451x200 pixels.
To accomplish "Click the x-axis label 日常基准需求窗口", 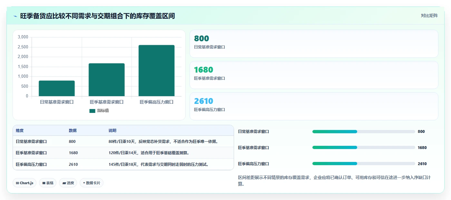I will (57, 102).
